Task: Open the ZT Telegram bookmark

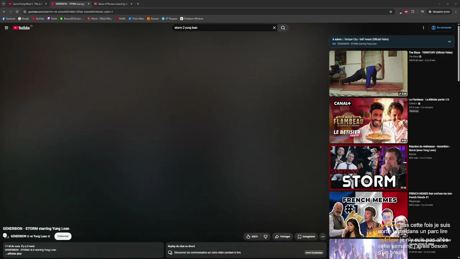Action: [170, 19]
